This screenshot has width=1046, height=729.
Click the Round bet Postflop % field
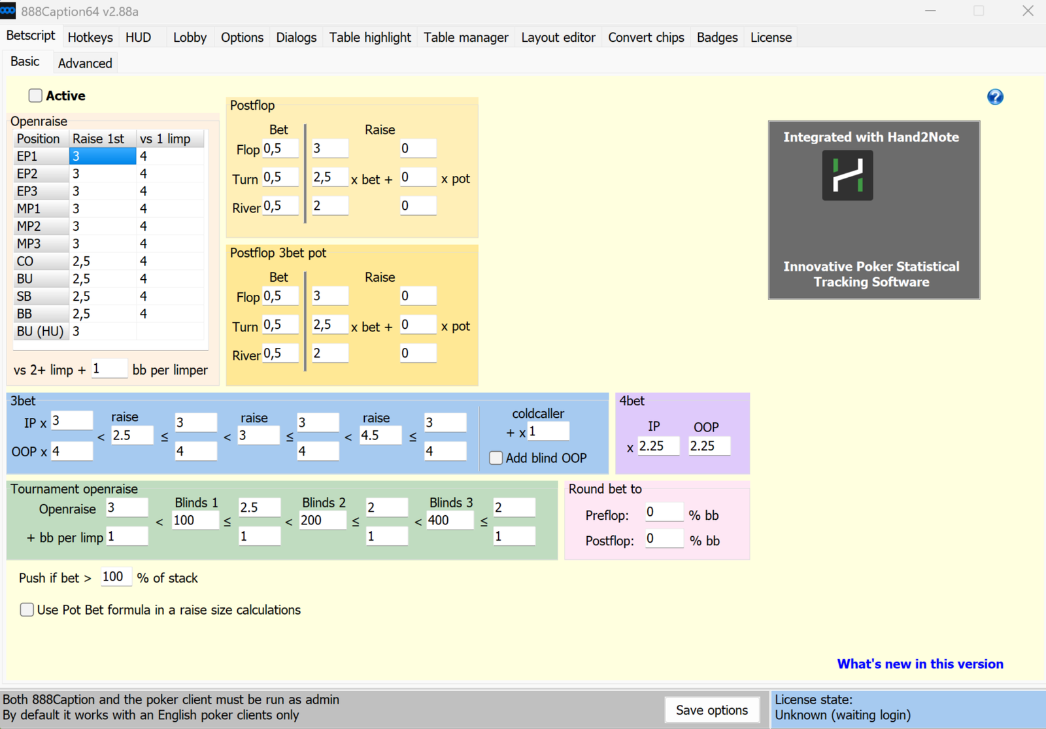[x=664, y=539]
